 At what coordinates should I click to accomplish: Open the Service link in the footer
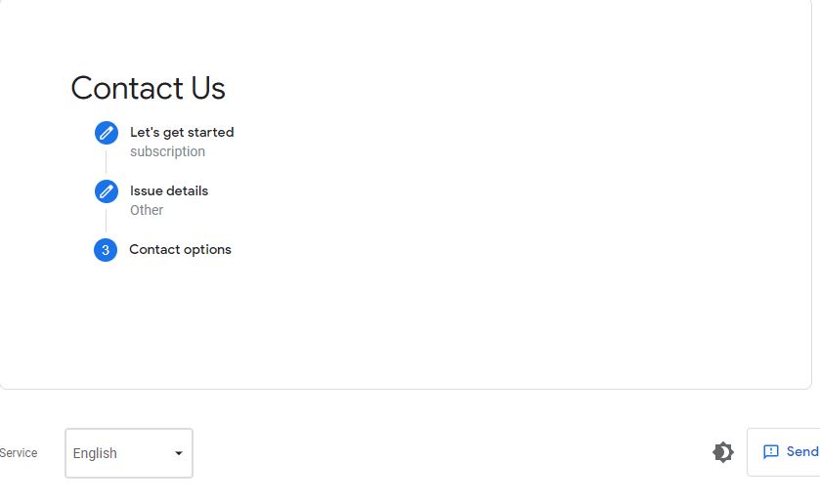19,453
